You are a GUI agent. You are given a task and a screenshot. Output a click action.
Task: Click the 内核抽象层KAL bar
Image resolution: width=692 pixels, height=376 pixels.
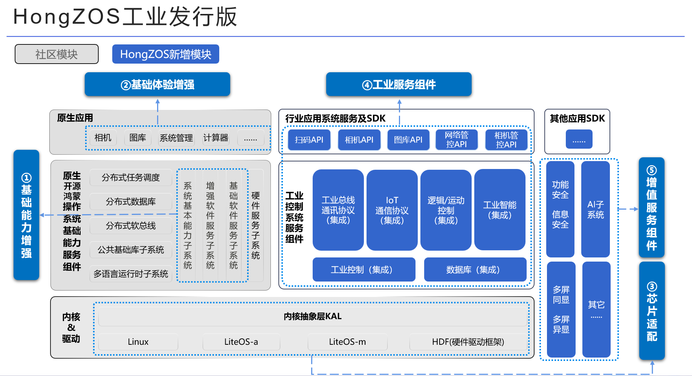[x=312, y=317]
